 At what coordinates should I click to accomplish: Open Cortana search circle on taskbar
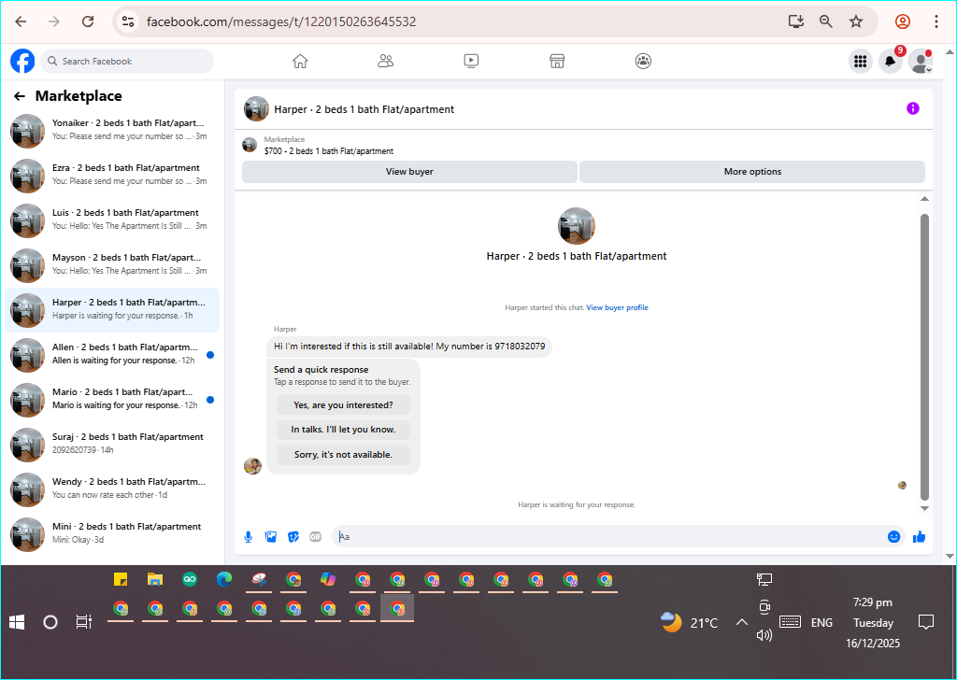pos(50,622)
